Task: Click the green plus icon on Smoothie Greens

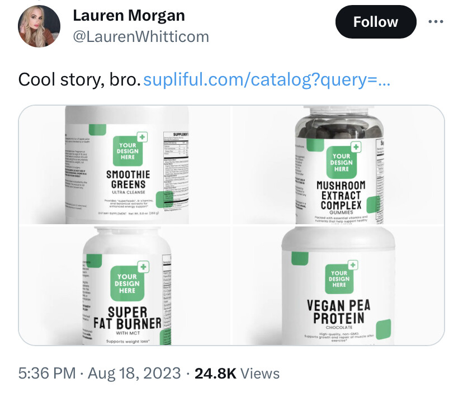Action: click(143, 137)
